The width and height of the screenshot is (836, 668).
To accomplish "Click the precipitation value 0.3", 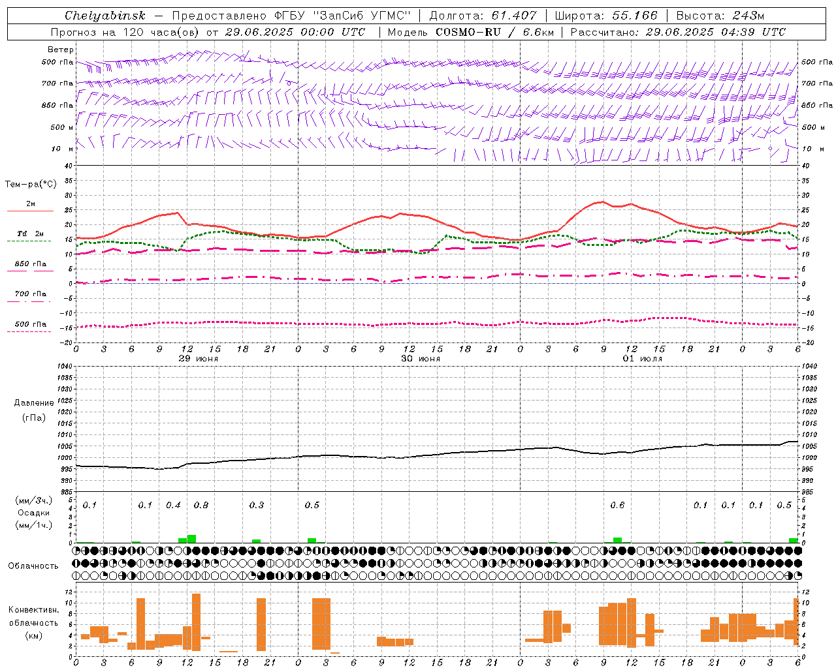I will pyautogui.click(x=257, y=506).
